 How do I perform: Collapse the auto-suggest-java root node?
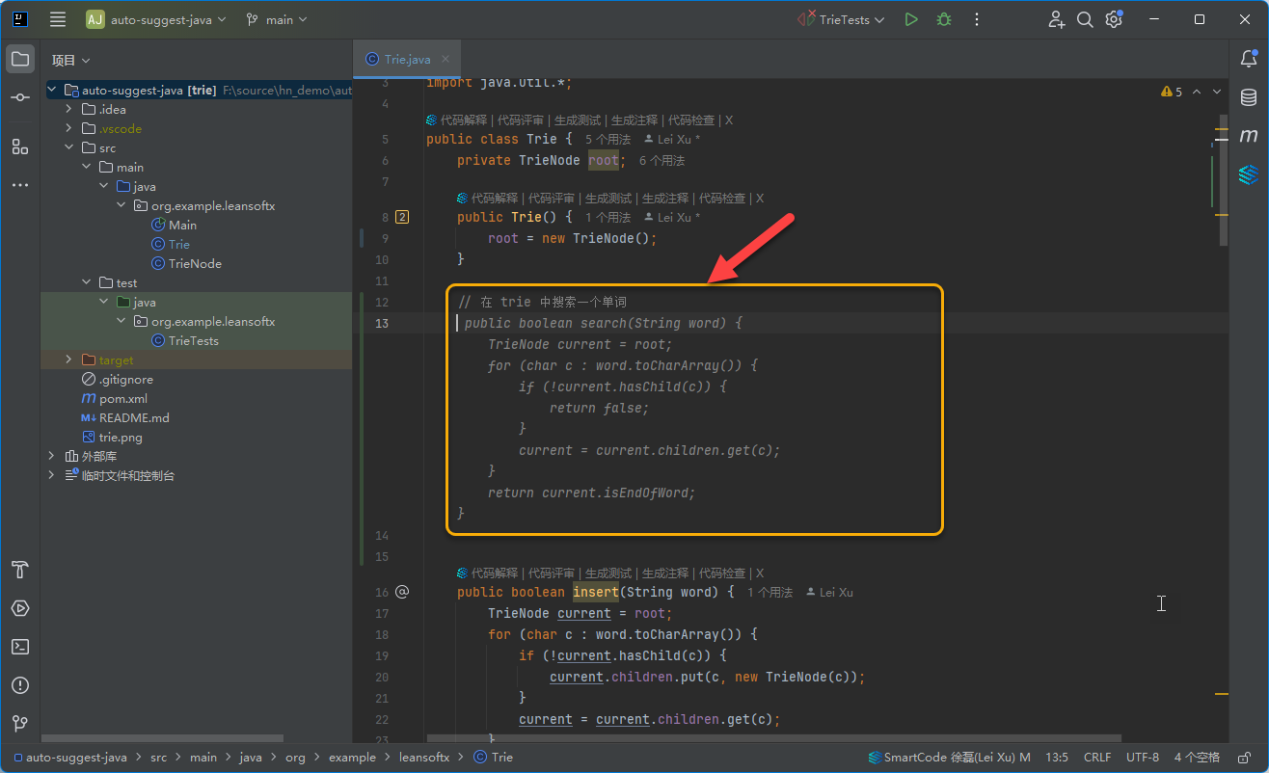52,90
